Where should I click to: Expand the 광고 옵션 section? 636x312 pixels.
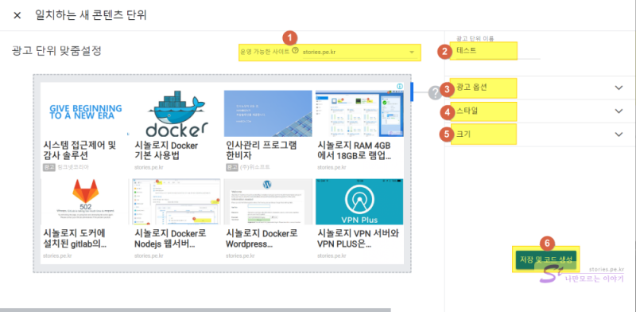pos(541,88)
